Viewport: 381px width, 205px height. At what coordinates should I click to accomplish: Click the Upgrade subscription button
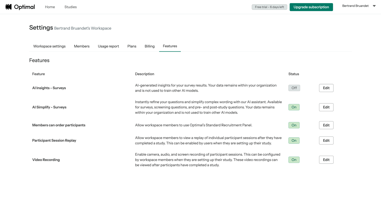[x=311, y=7]
